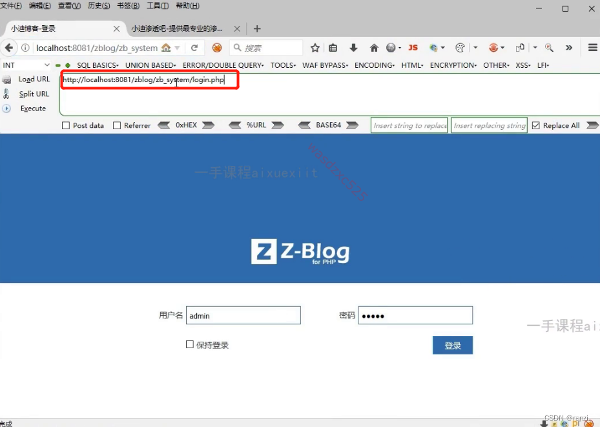The image size is (600, 427).
Task: Click the Insert string to replace field
Action: pyautogui.click(x=409, y=125)
